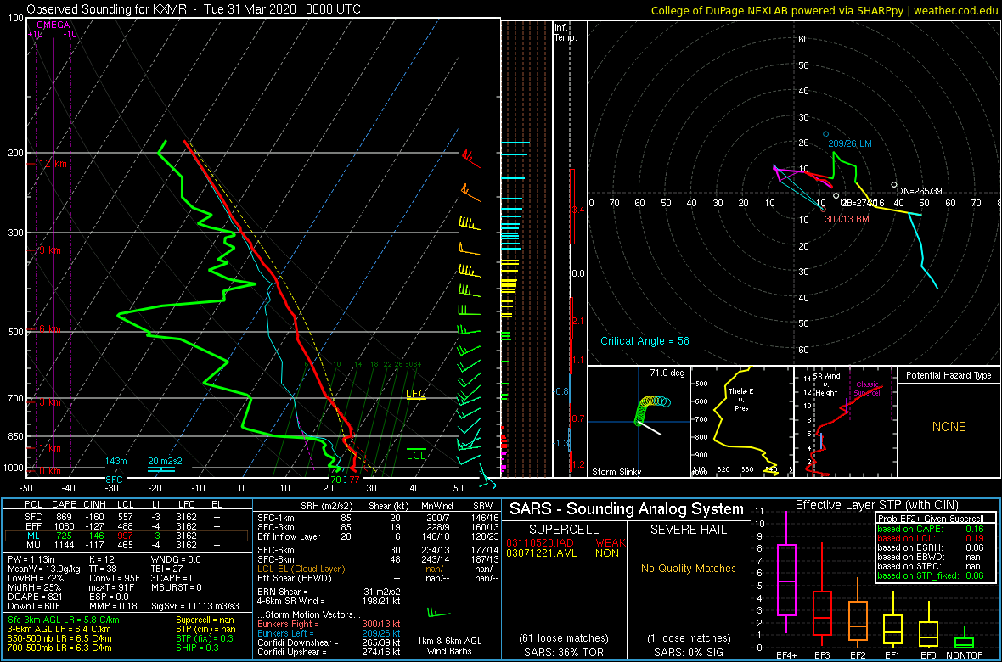Image resolution: width=1002 pixels, height=662 pixels.
Task: Click the 'Potential Hazard Type' heading
Action: (949, 375)
